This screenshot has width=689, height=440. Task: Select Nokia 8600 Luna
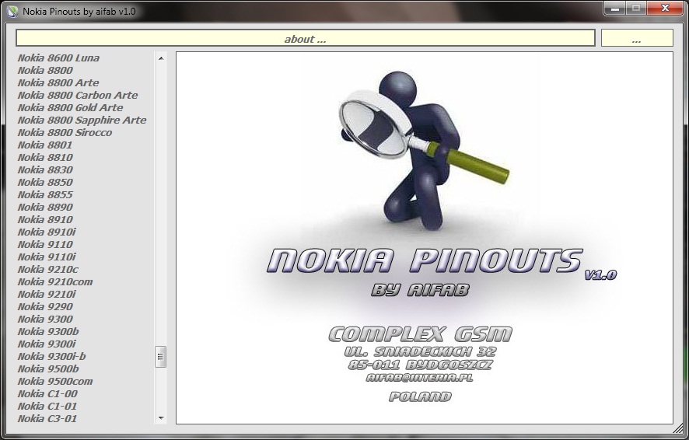pyautogui.click(x=58, y=58)
